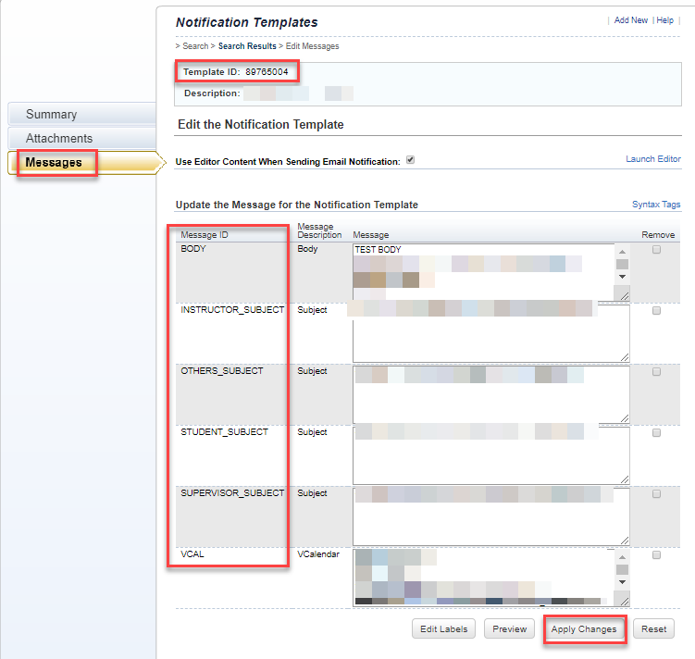The image size is (695, 659).
Task: Click the VCAL textarea scroll down arrow
Action: click(622, 582)
